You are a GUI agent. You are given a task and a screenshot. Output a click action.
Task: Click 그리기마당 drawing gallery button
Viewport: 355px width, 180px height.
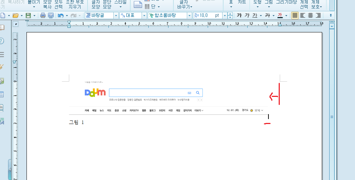tap(286, 2)
